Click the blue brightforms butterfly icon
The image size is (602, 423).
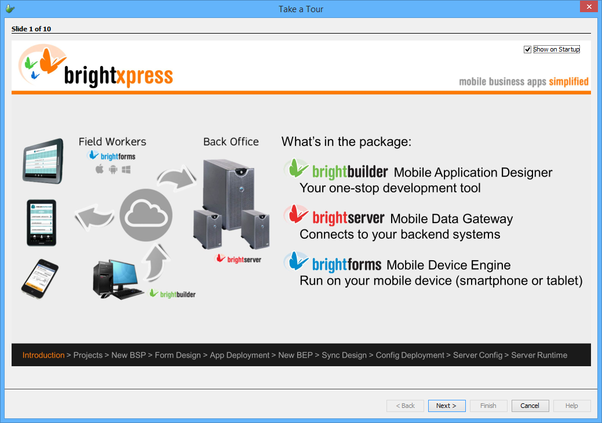pyautogui.click(x=296, y=261)
